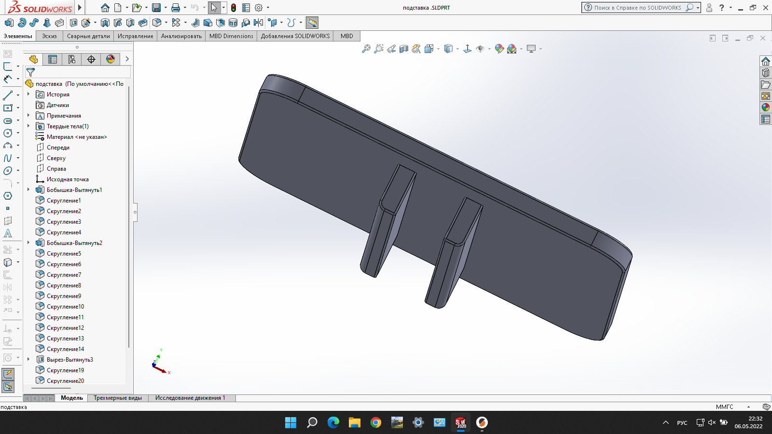Toggle the Reverse Selection filter icon
The height and width of the screenshot is (434, 772).
(31, 72)
